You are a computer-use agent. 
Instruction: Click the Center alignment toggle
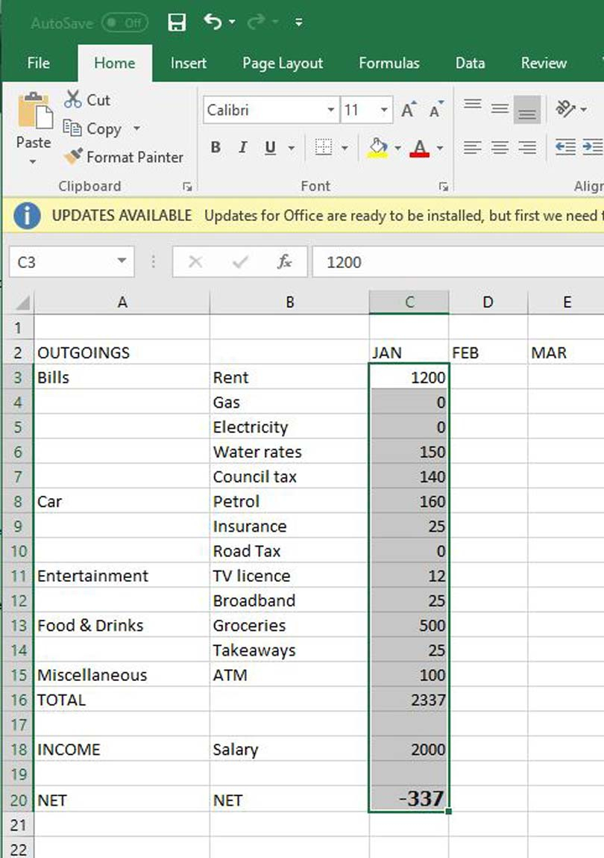499,147
